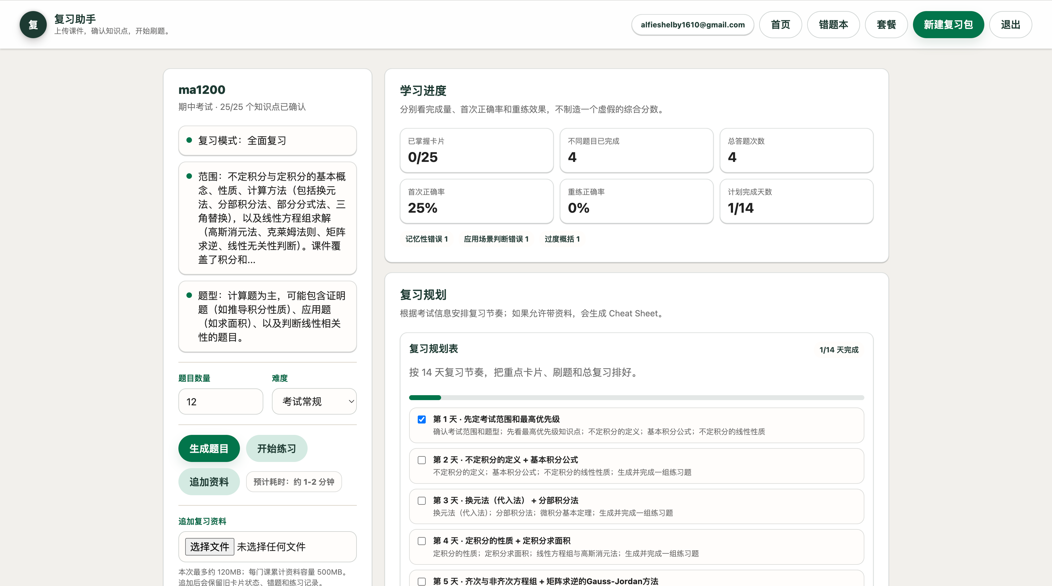The height and width of the screenshot is (586, 1052).
Task: Click the 首次正确率 25% card
Action: click(x=476, y=201)
